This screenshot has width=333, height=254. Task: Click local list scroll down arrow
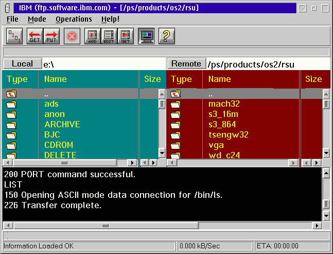(x=162, y=153)
